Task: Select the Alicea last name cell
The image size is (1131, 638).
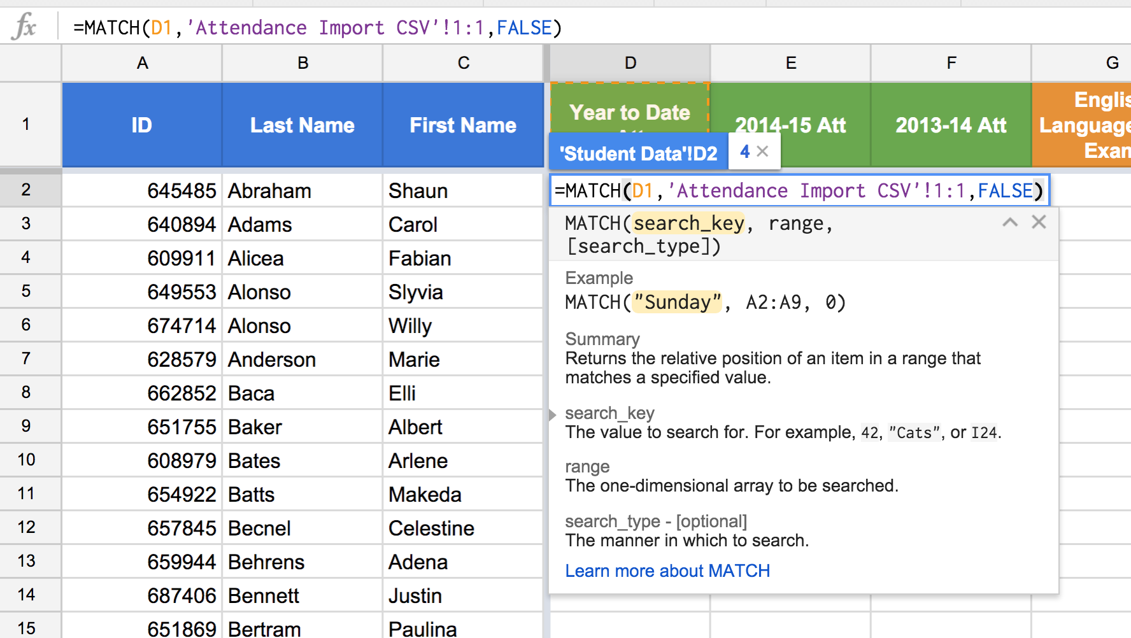Action: coord(302,258)
